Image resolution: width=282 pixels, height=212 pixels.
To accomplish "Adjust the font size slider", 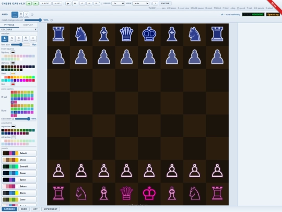I will 20,44.
